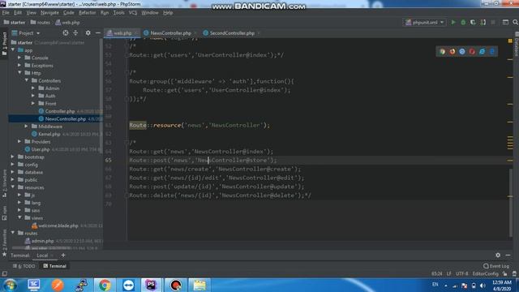Open file in Edge browser icon

tap(492, 51)
